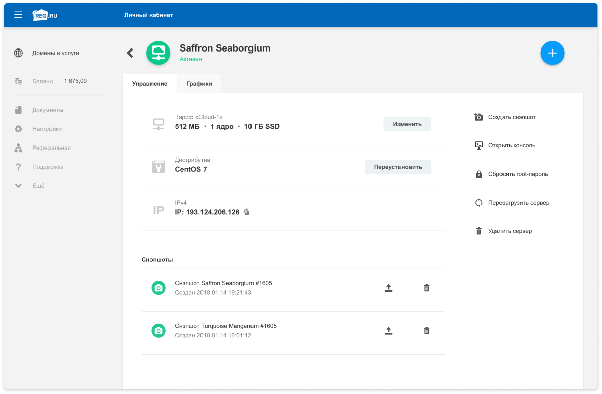602x394 pixels.
Task: Click Создать снэпшот link
Action: (512, 117)
